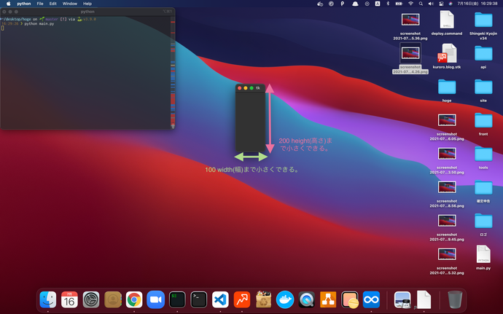
Task: Open the Apple menu
Action: pos(9,4)
